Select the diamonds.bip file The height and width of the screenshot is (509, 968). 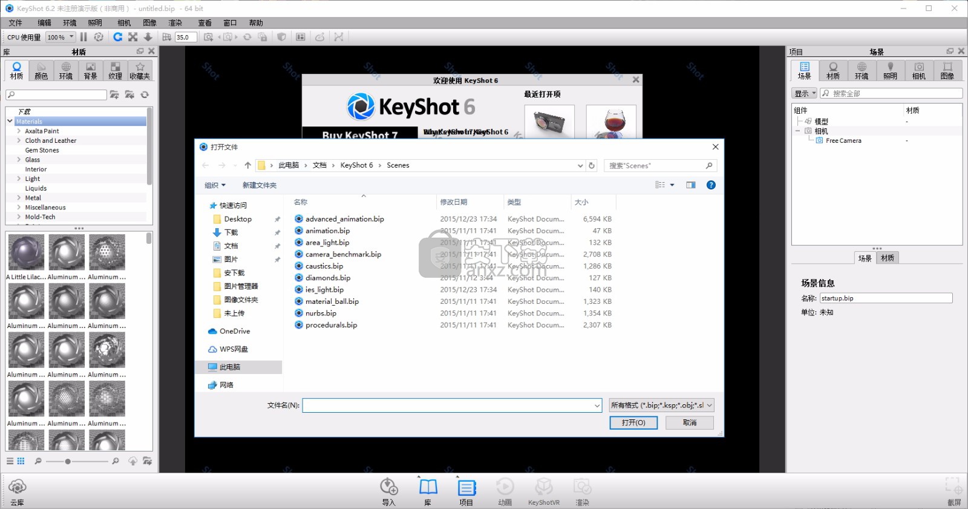pyautogui.click(x=327, y=278)
